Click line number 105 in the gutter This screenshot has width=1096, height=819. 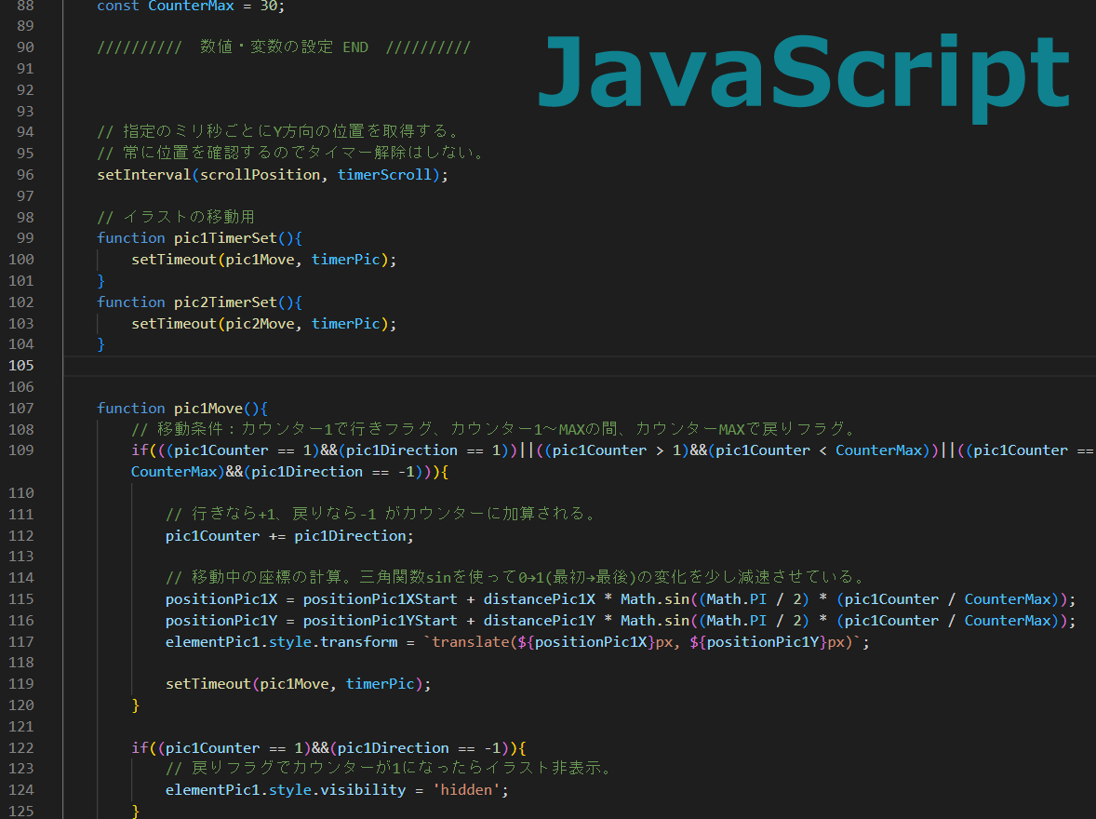tap(20, 366)
